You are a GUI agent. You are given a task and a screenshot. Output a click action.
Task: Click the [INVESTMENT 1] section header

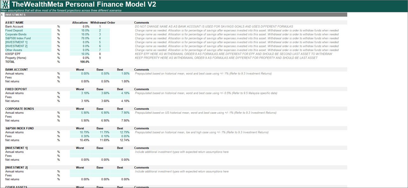pos(17,148)
